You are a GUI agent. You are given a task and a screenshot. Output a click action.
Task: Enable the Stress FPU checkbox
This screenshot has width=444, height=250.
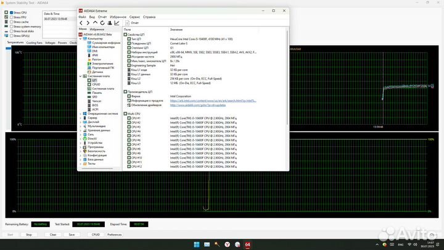(12, 17)
